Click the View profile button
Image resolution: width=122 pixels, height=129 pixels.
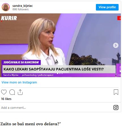(107, 7)
